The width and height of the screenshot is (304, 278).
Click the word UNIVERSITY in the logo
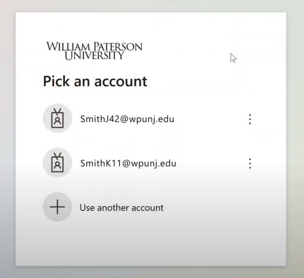point(94,56)
